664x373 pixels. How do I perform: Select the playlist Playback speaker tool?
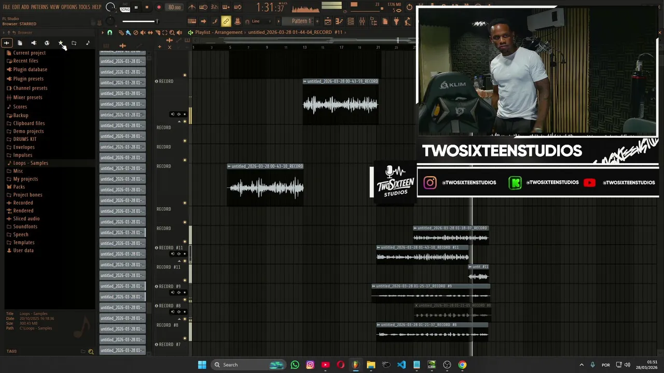(179, 32)
